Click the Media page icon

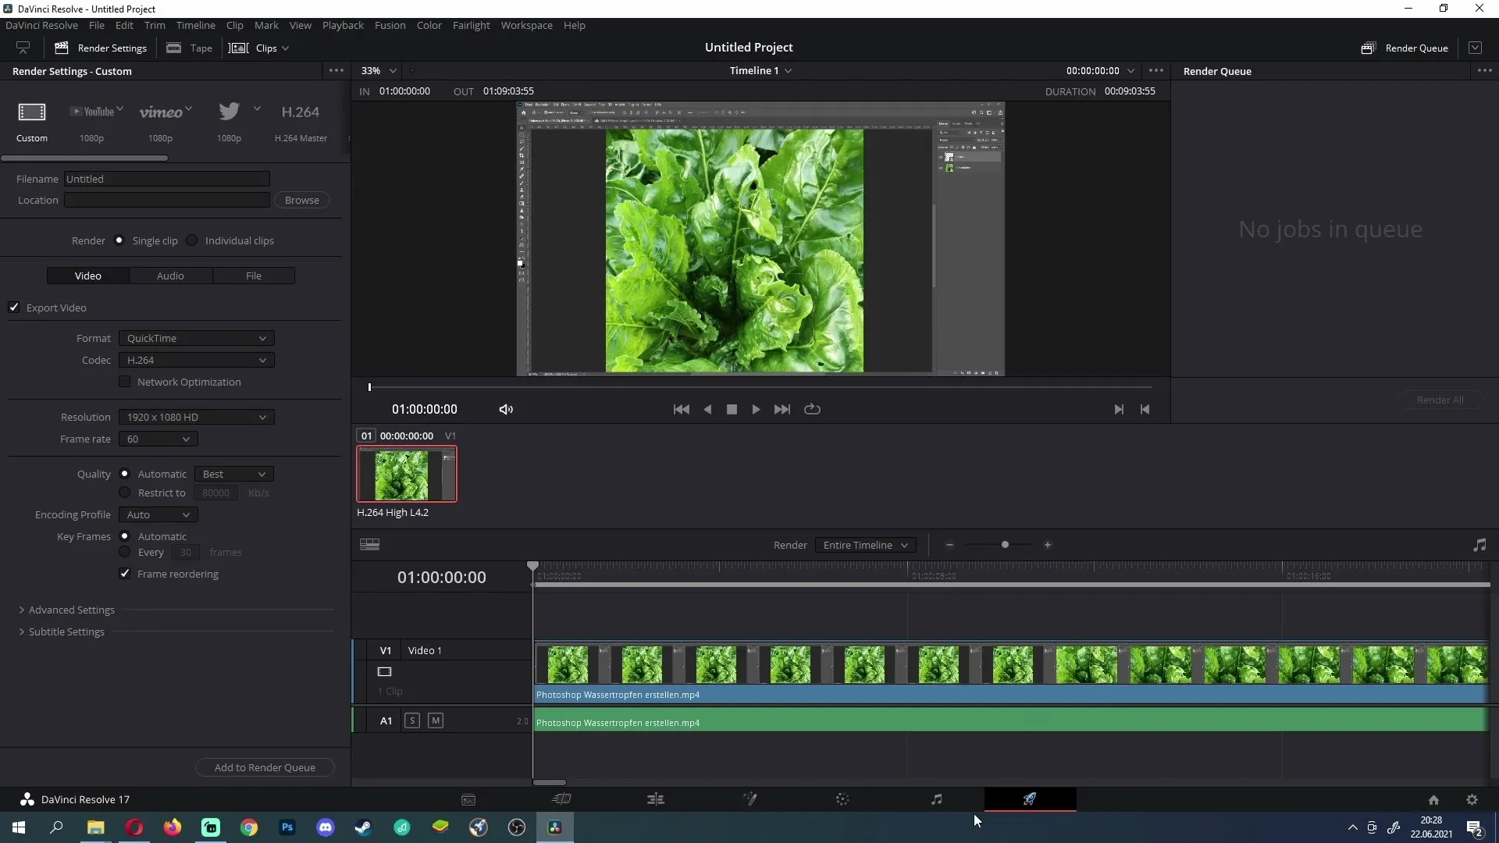click(x=468, y=800)
